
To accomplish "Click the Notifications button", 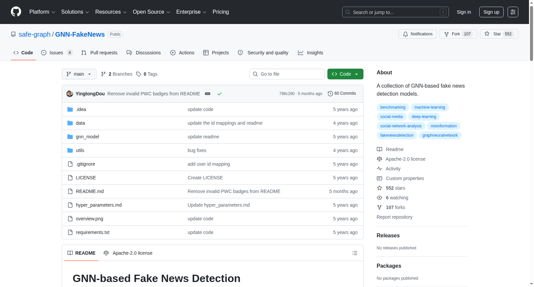I will [x=418, y=34].
